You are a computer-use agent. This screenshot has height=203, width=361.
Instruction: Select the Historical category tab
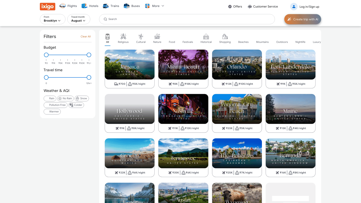pos(206,39)
